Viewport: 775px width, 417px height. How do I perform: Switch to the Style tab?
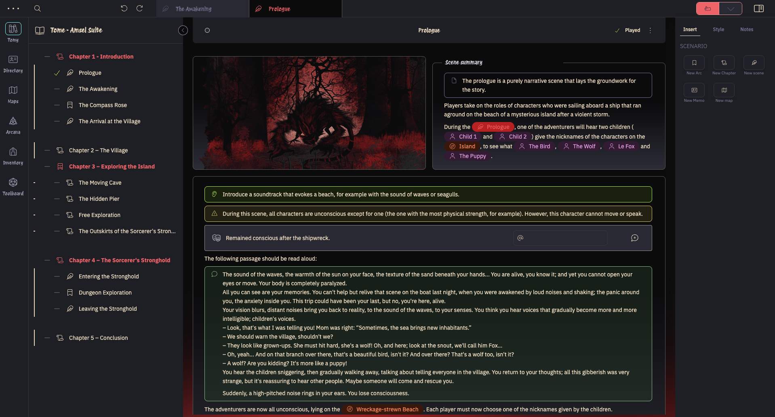click(718, 29)
